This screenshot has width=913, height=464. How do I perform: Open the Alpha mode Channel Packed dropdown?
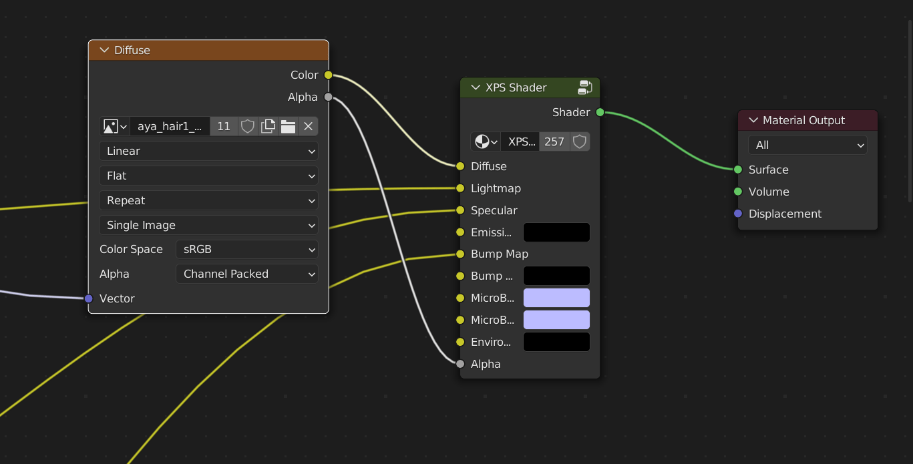[x=247, y=274]
